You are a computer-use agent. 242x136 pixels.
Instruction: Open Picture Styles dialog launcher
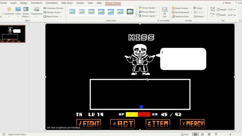[x=158, y=20]
